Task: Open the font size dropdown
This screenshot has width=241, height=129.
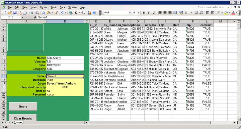Action: (x=138, y=13)
